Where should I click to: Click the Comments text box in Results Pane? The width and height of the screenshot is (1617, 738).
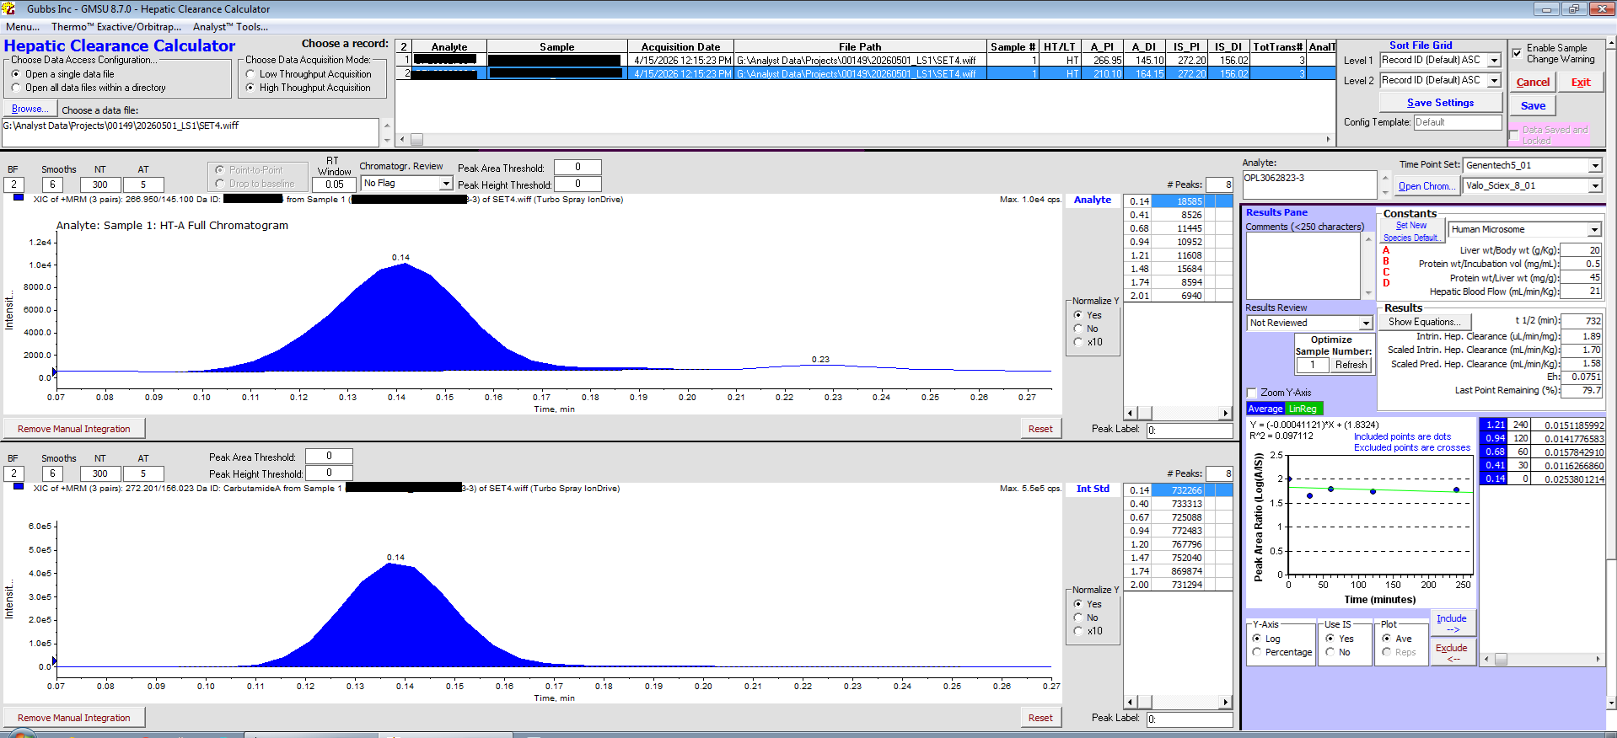pyautogui.click(x=1304, y=265)
